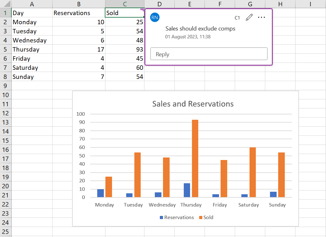Open the comment's more options ellipsis
326x237 pixels.
pos(261,18)
